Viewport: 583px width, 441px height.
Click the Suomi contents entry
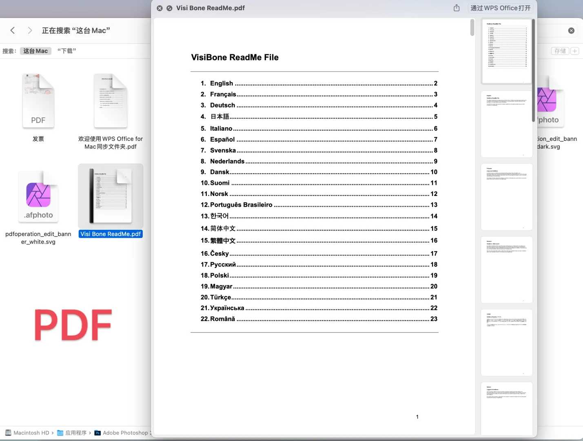click(x=319, y=183)
